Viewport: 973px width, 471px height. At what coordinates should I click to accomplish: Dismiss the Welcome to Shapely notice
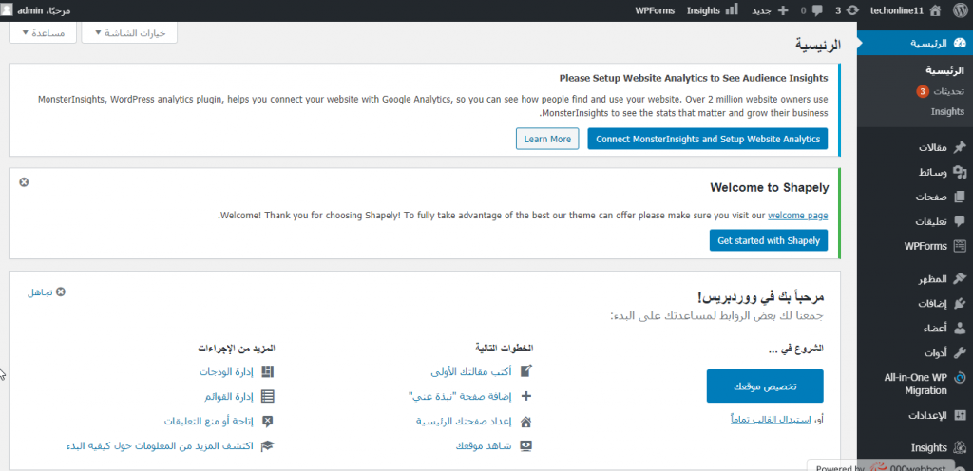click(24, 182)
